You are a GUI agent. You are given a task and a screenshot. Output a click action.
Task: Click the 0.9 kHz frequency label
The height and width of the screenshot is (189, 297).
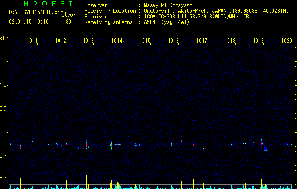(x=4, y=109)
